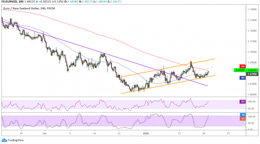Click the red MA price label
Viewport: 260px width, 144px height.
(x=243, y=66)
